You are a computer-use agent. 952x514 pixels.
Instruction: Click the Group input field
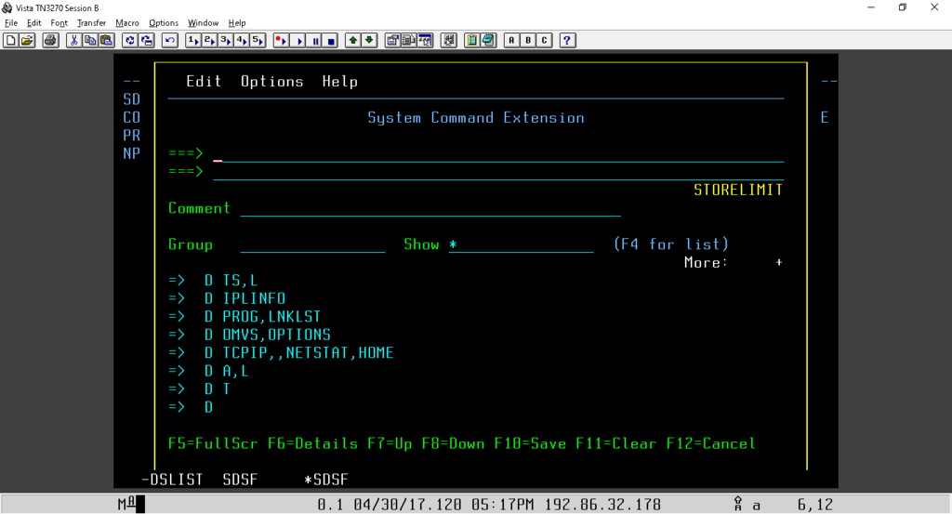point(312,245)
